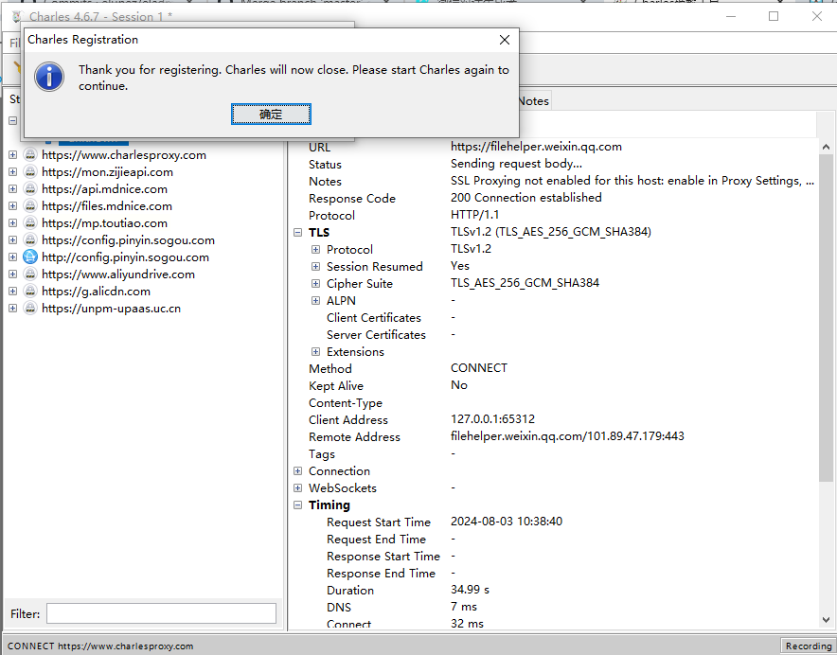Click the lock icon beside www.charlesproxy.com
837x655 pixels.
30,155
